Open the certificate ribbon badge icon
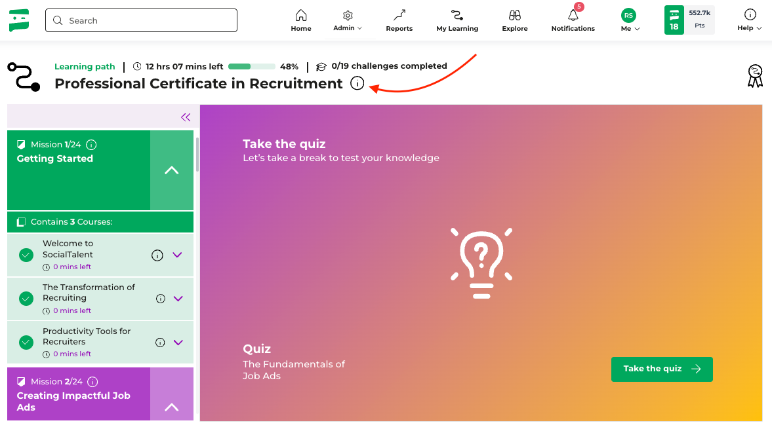The height and width of the screenshot is (427, 772). (x=755, y=76)
